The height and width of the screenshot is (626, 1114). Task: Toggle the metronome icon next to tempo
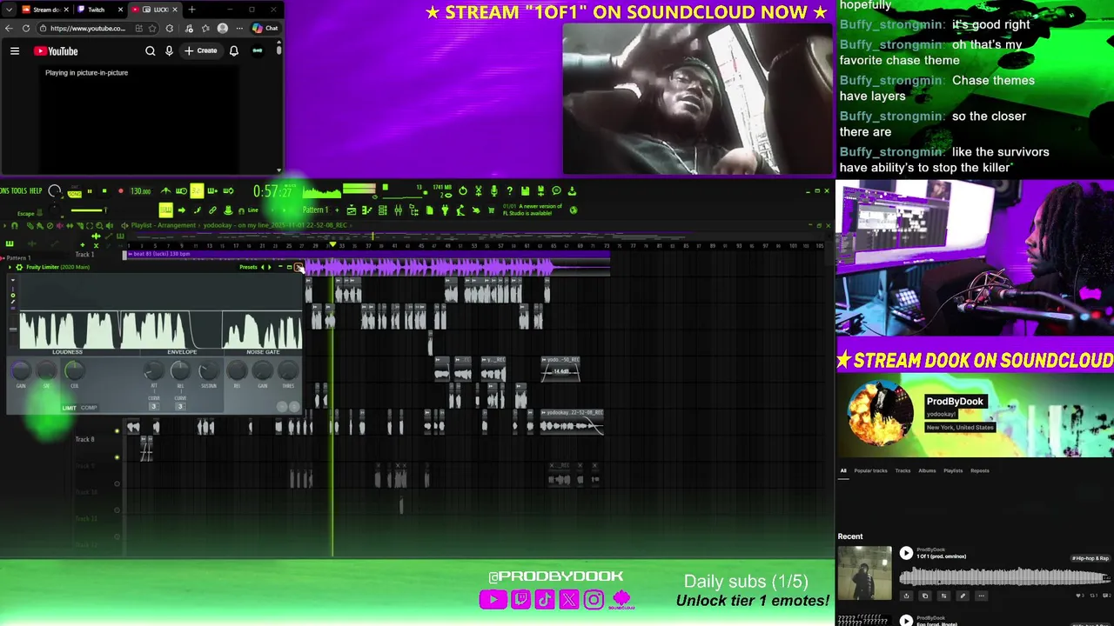(166, 191)
